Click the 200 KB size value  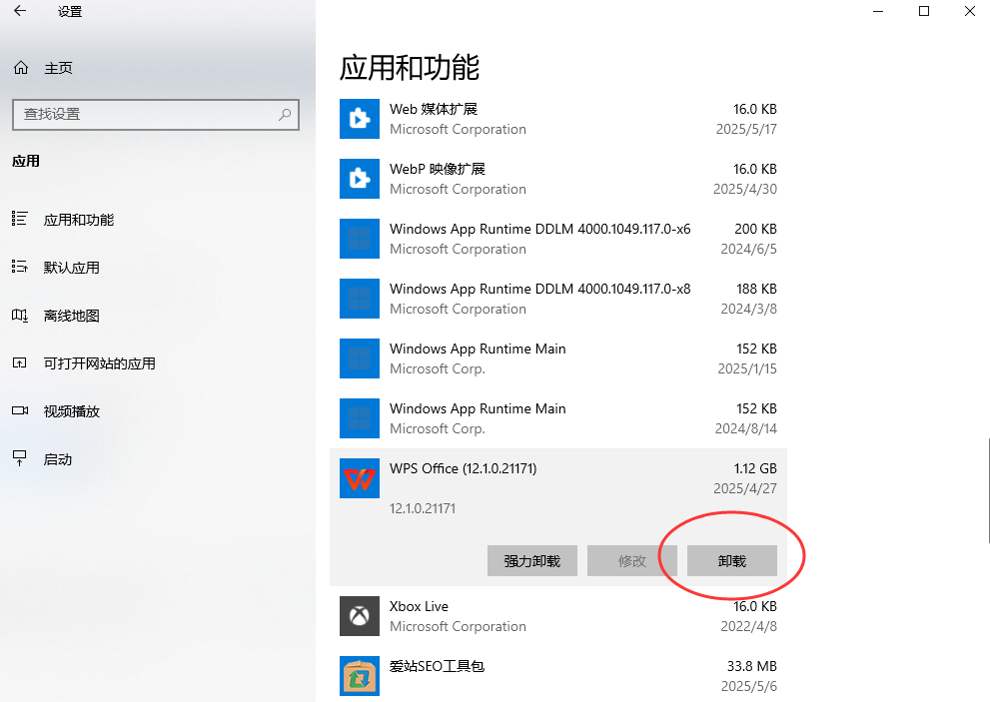coord(756,229)
